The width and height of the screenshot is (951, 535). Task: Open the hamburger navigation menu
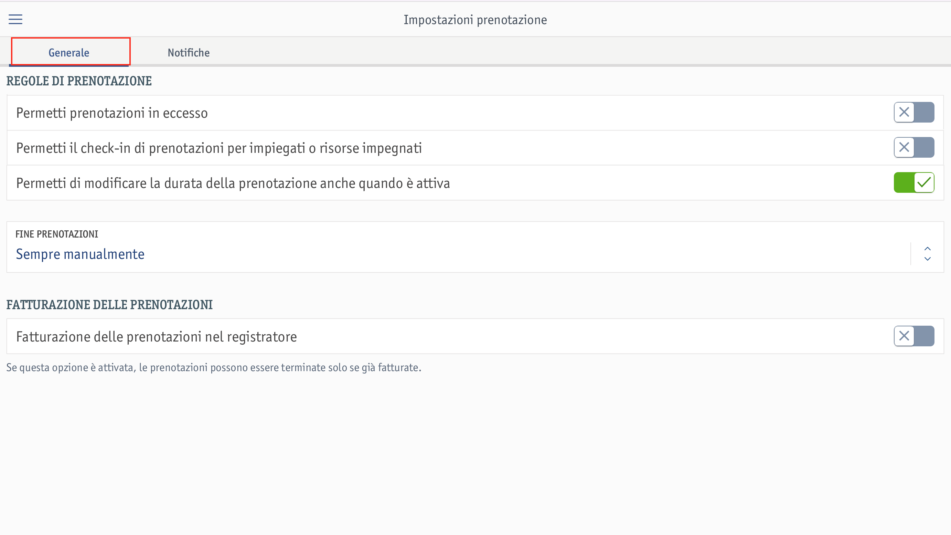[15, 19]
